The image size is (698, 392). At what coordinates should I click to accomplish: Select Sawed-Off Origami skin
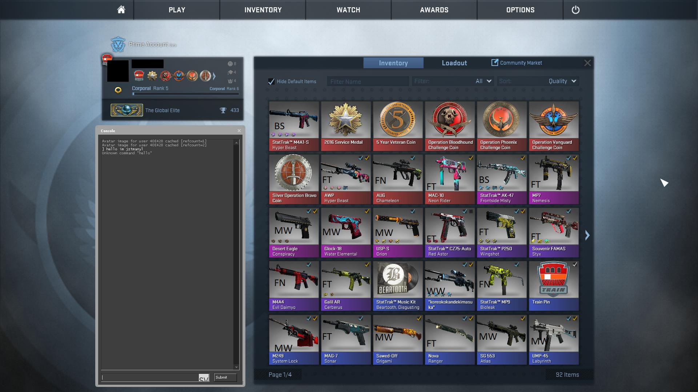pyautogui.click(x=398, y=340)
